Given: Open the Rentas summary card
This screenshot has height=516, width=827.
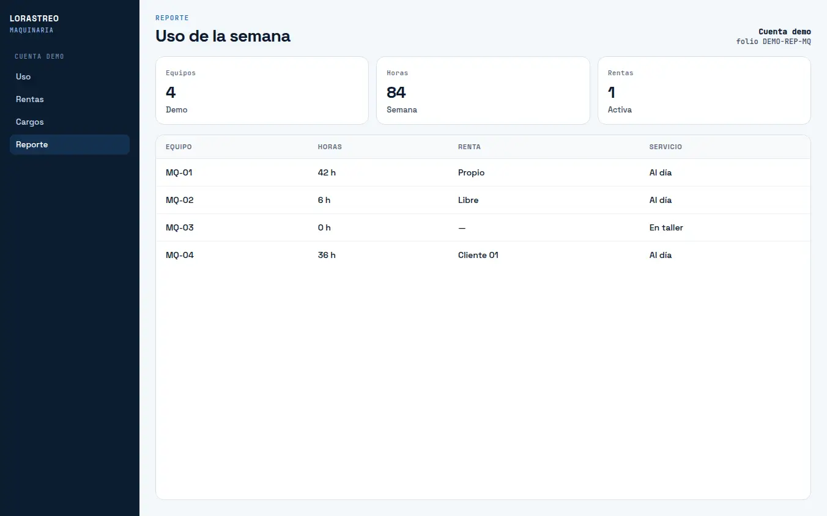Looking at the screenshot, I should pos(704,90).
